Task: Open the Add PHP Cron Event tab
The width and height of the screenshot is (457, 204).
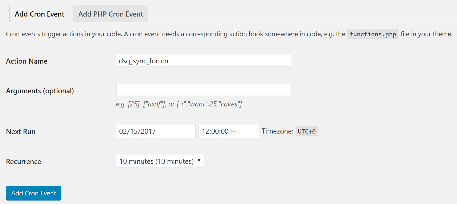Action: [111, 14]
